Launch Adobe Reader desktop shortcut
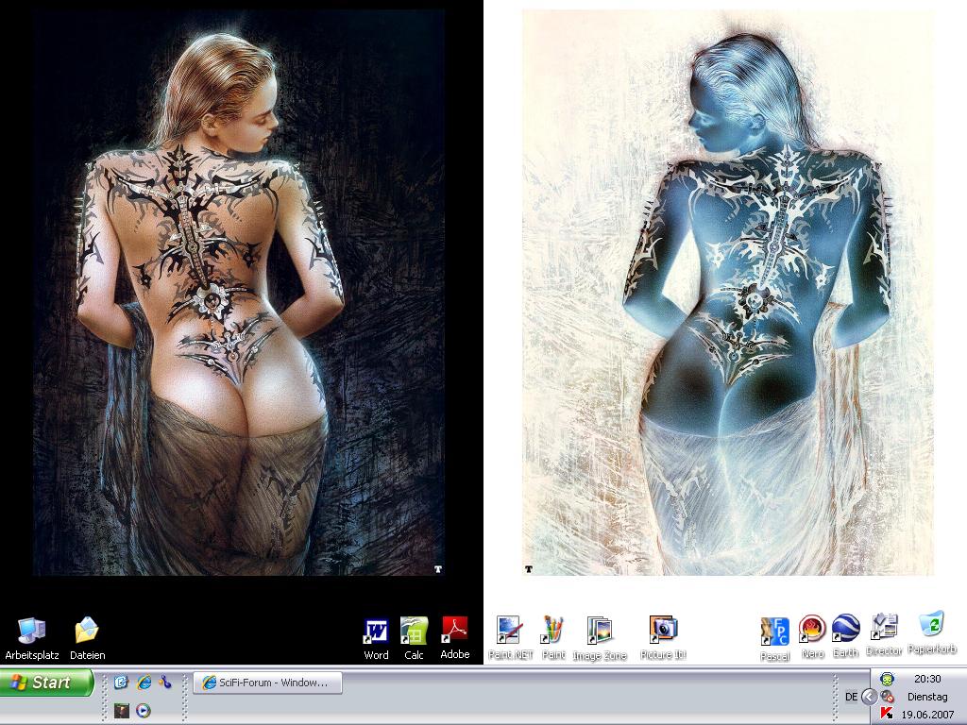 (x=455, y=632)
